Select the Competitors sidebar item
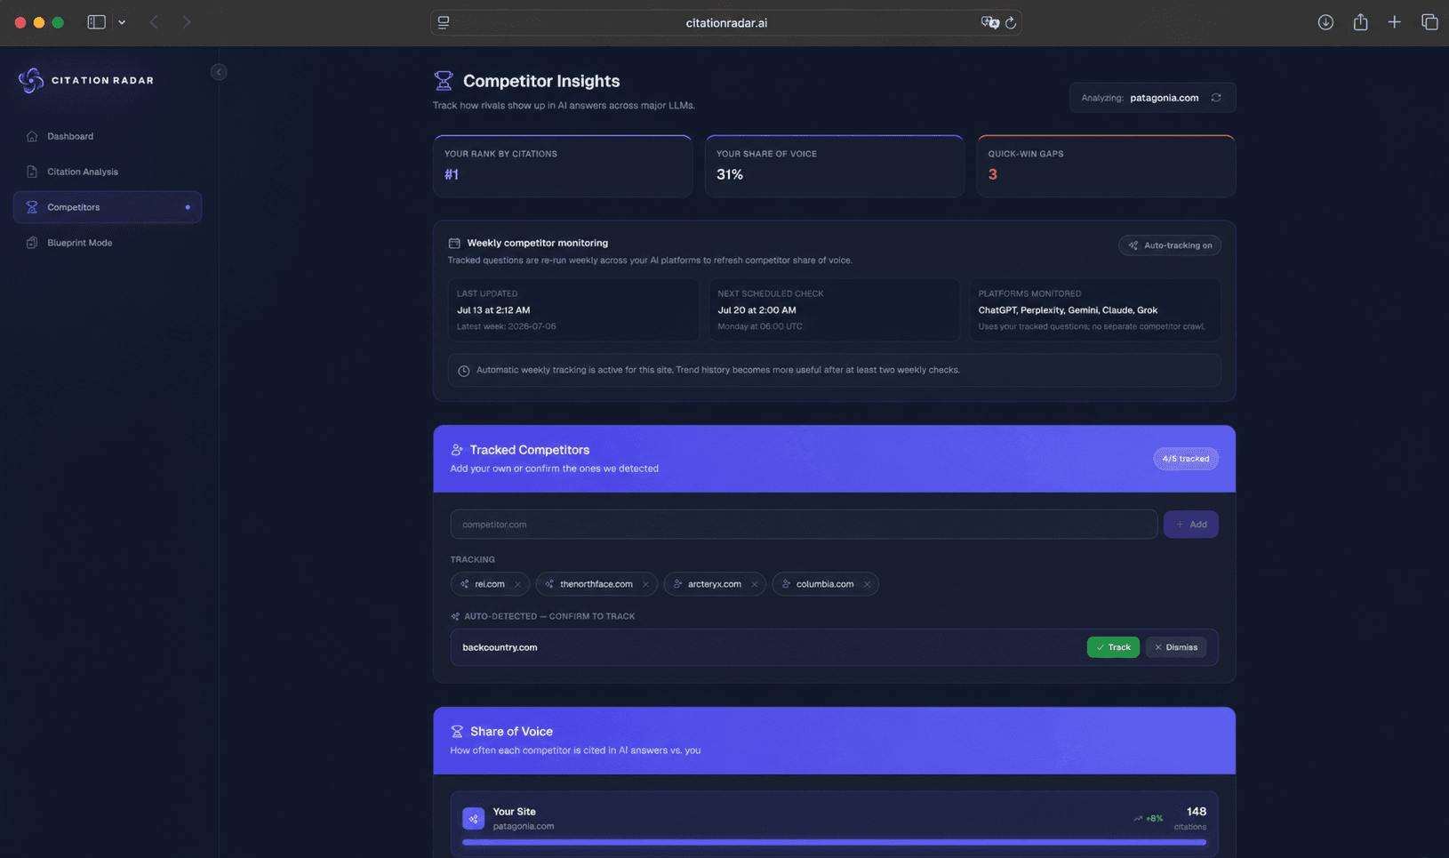Image resolution: width=1449 pixels, height=858 pixels. pos(108,207)
